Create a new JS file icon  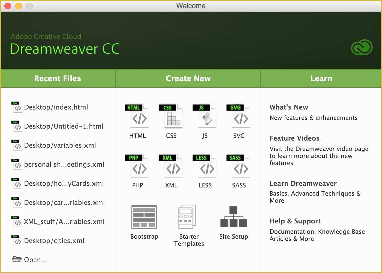pyautogui.click(x=205, y=116)
